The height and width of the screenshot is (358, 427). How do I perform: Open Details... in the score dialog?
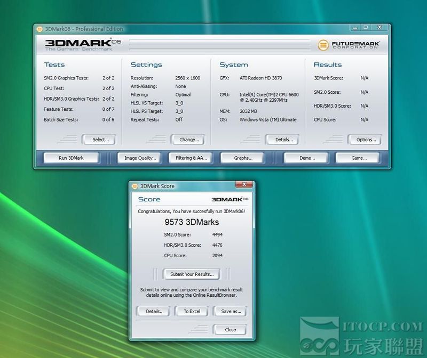[154, 311]
